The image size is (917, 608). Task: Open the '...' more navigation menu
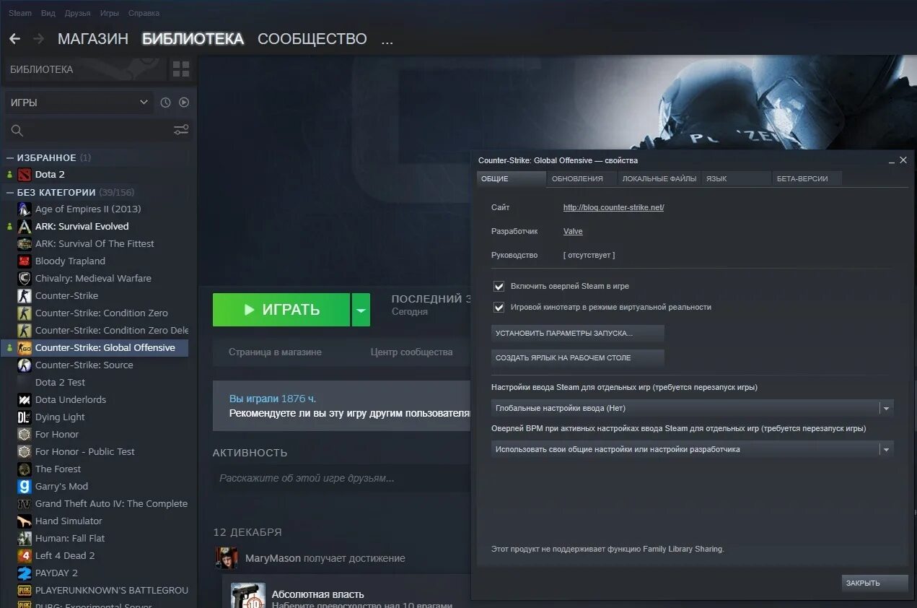[387, 39]
